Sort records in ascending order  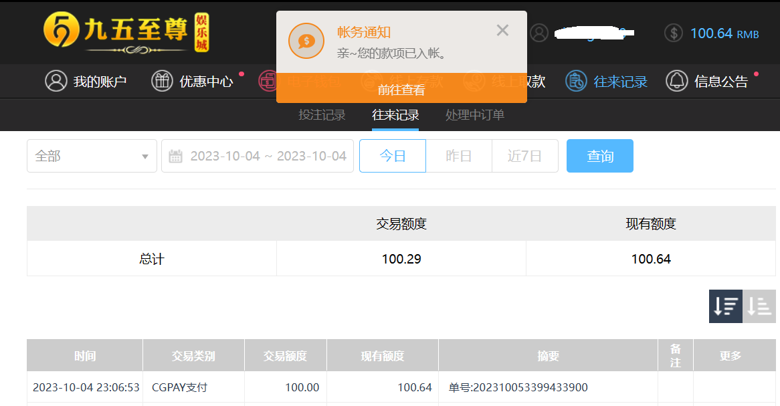click(759, 306)
